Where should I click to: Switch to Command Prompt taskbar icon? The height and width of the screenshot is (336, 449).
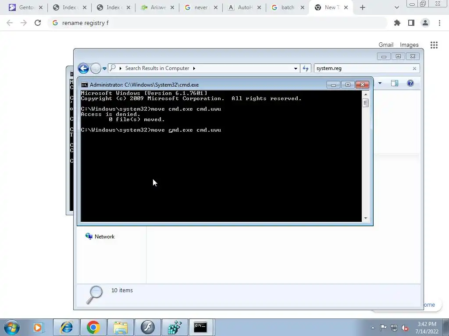click(x=200, y=327)
